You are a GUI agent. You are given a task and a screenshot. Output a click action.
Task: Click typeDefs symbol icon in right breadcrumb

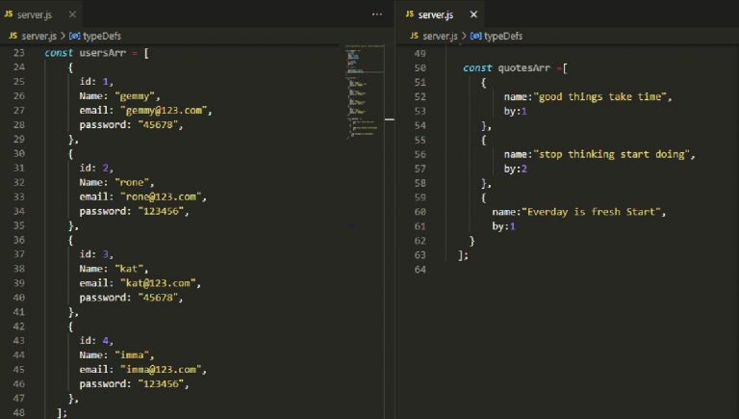(475, 36)
